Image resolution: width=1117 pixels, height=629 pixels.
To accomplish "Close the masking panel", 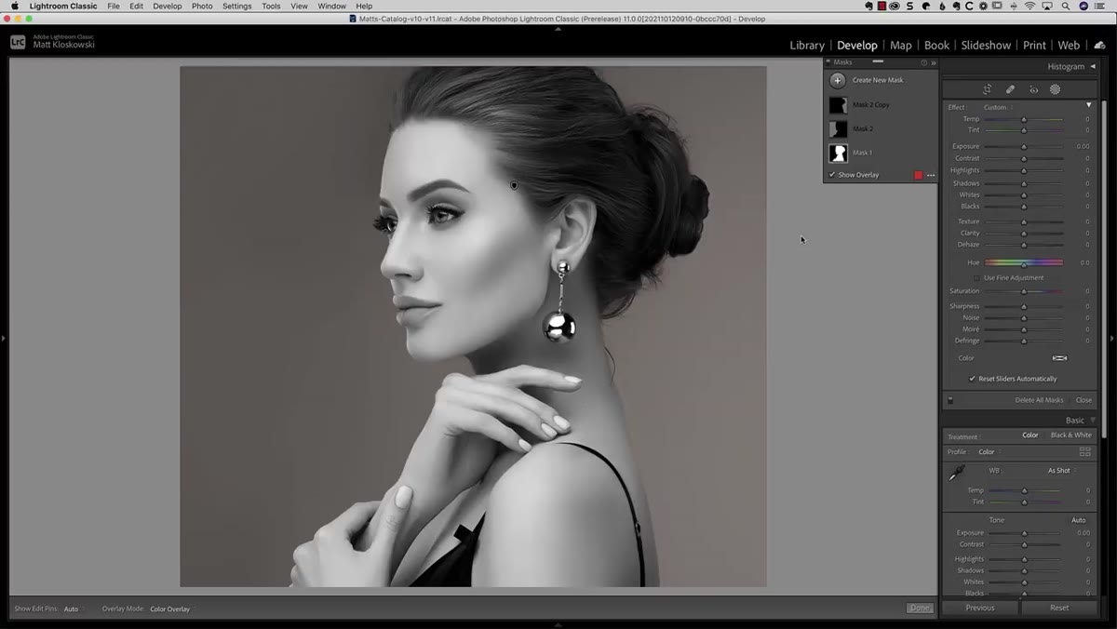I will (1083, 400).
